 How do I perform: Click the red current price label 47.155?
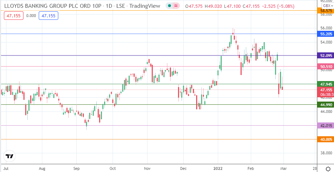(x=325, y=90)
